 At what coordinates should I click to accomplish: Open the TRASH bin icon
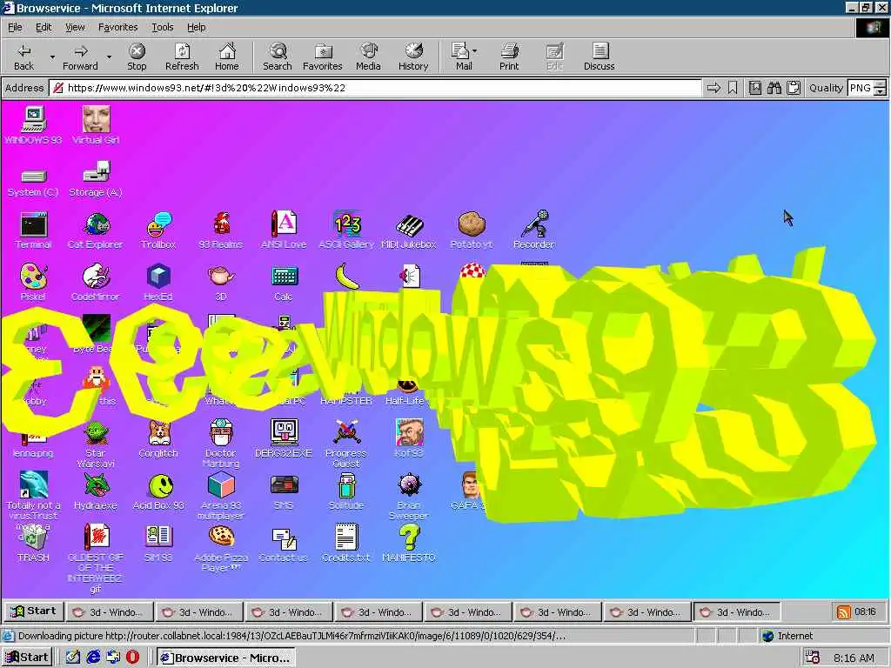point(33,543)
